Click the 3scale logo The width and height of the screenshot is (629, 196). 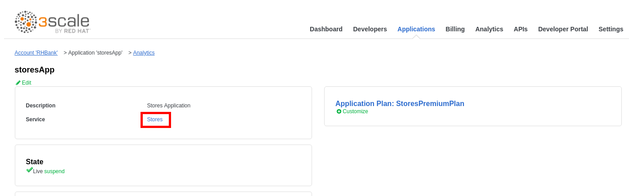tap(53, 22)
